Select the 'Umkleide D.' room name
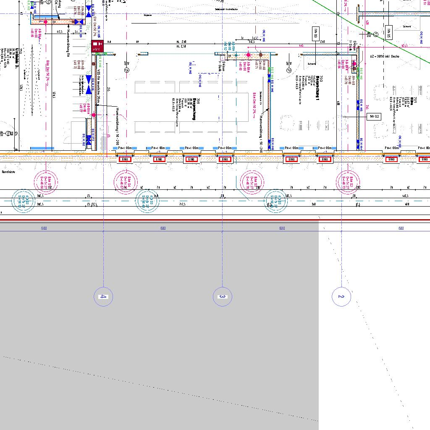 18,58
